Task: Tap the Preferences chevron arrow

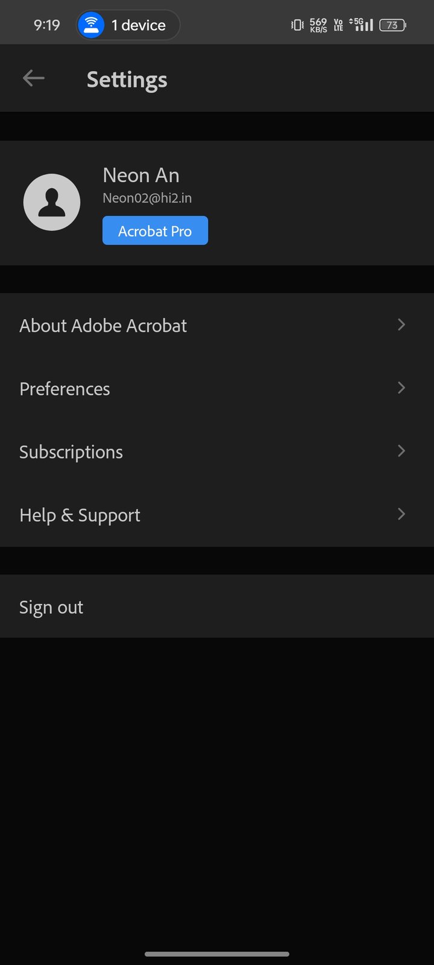Action: 401,388
